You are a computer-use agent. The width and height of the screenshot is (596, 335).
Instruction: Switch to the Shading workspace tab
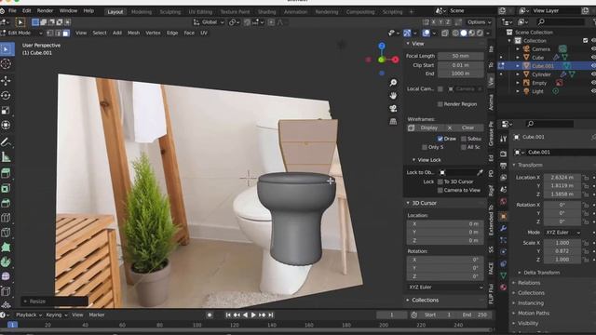tap(267, 12)
